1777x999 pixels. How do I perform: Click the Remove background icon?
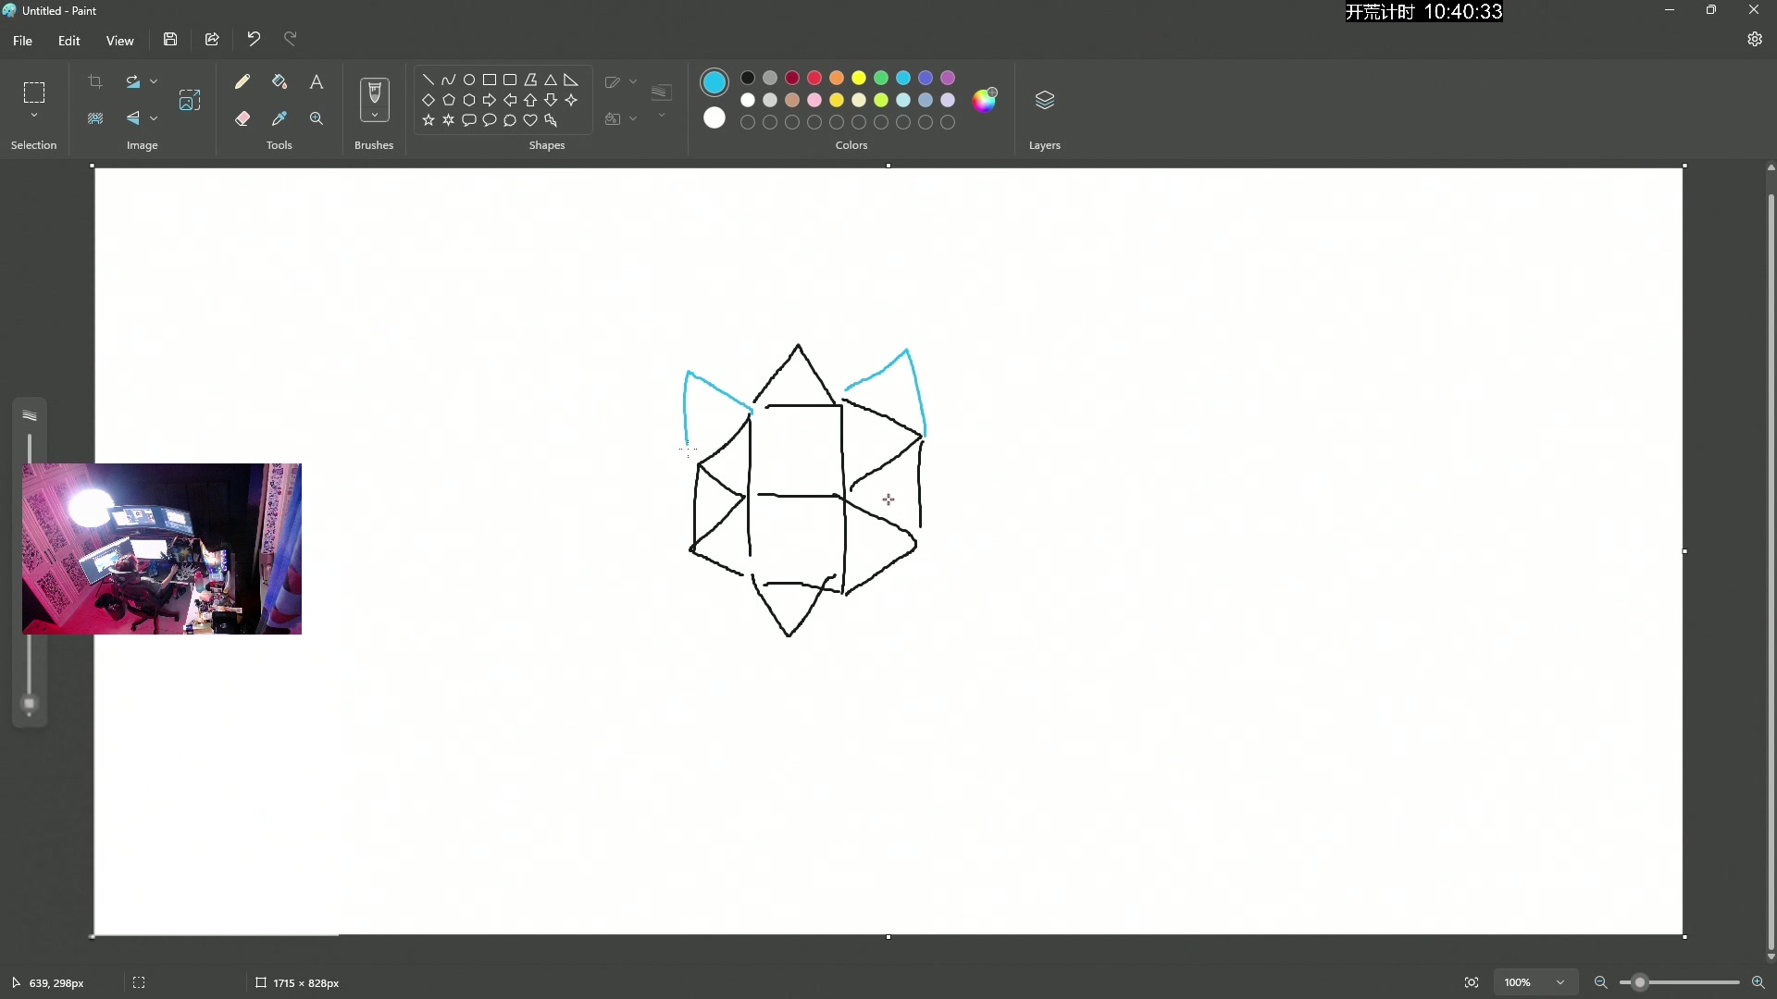click(95, 118)
